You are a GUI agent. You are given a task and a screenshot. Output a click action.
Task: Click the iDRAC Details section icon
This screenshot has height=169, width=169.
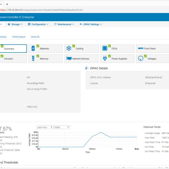click(87, 68)
